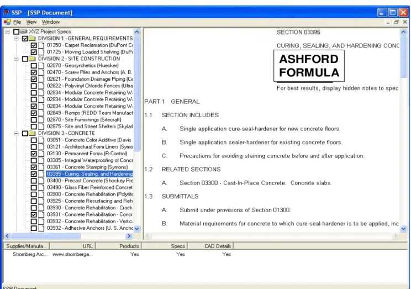Image resolution: width=411 pixels, height=289 pixels.
Task: Click the Division 3 Concrete folder icon
Action: [32, 133]
